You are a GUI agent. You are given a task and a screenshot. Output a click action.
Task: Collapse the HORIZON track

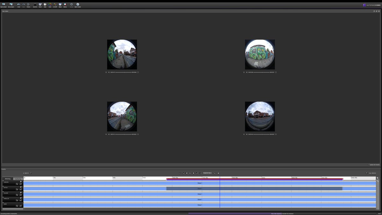[x=3, y=181]
